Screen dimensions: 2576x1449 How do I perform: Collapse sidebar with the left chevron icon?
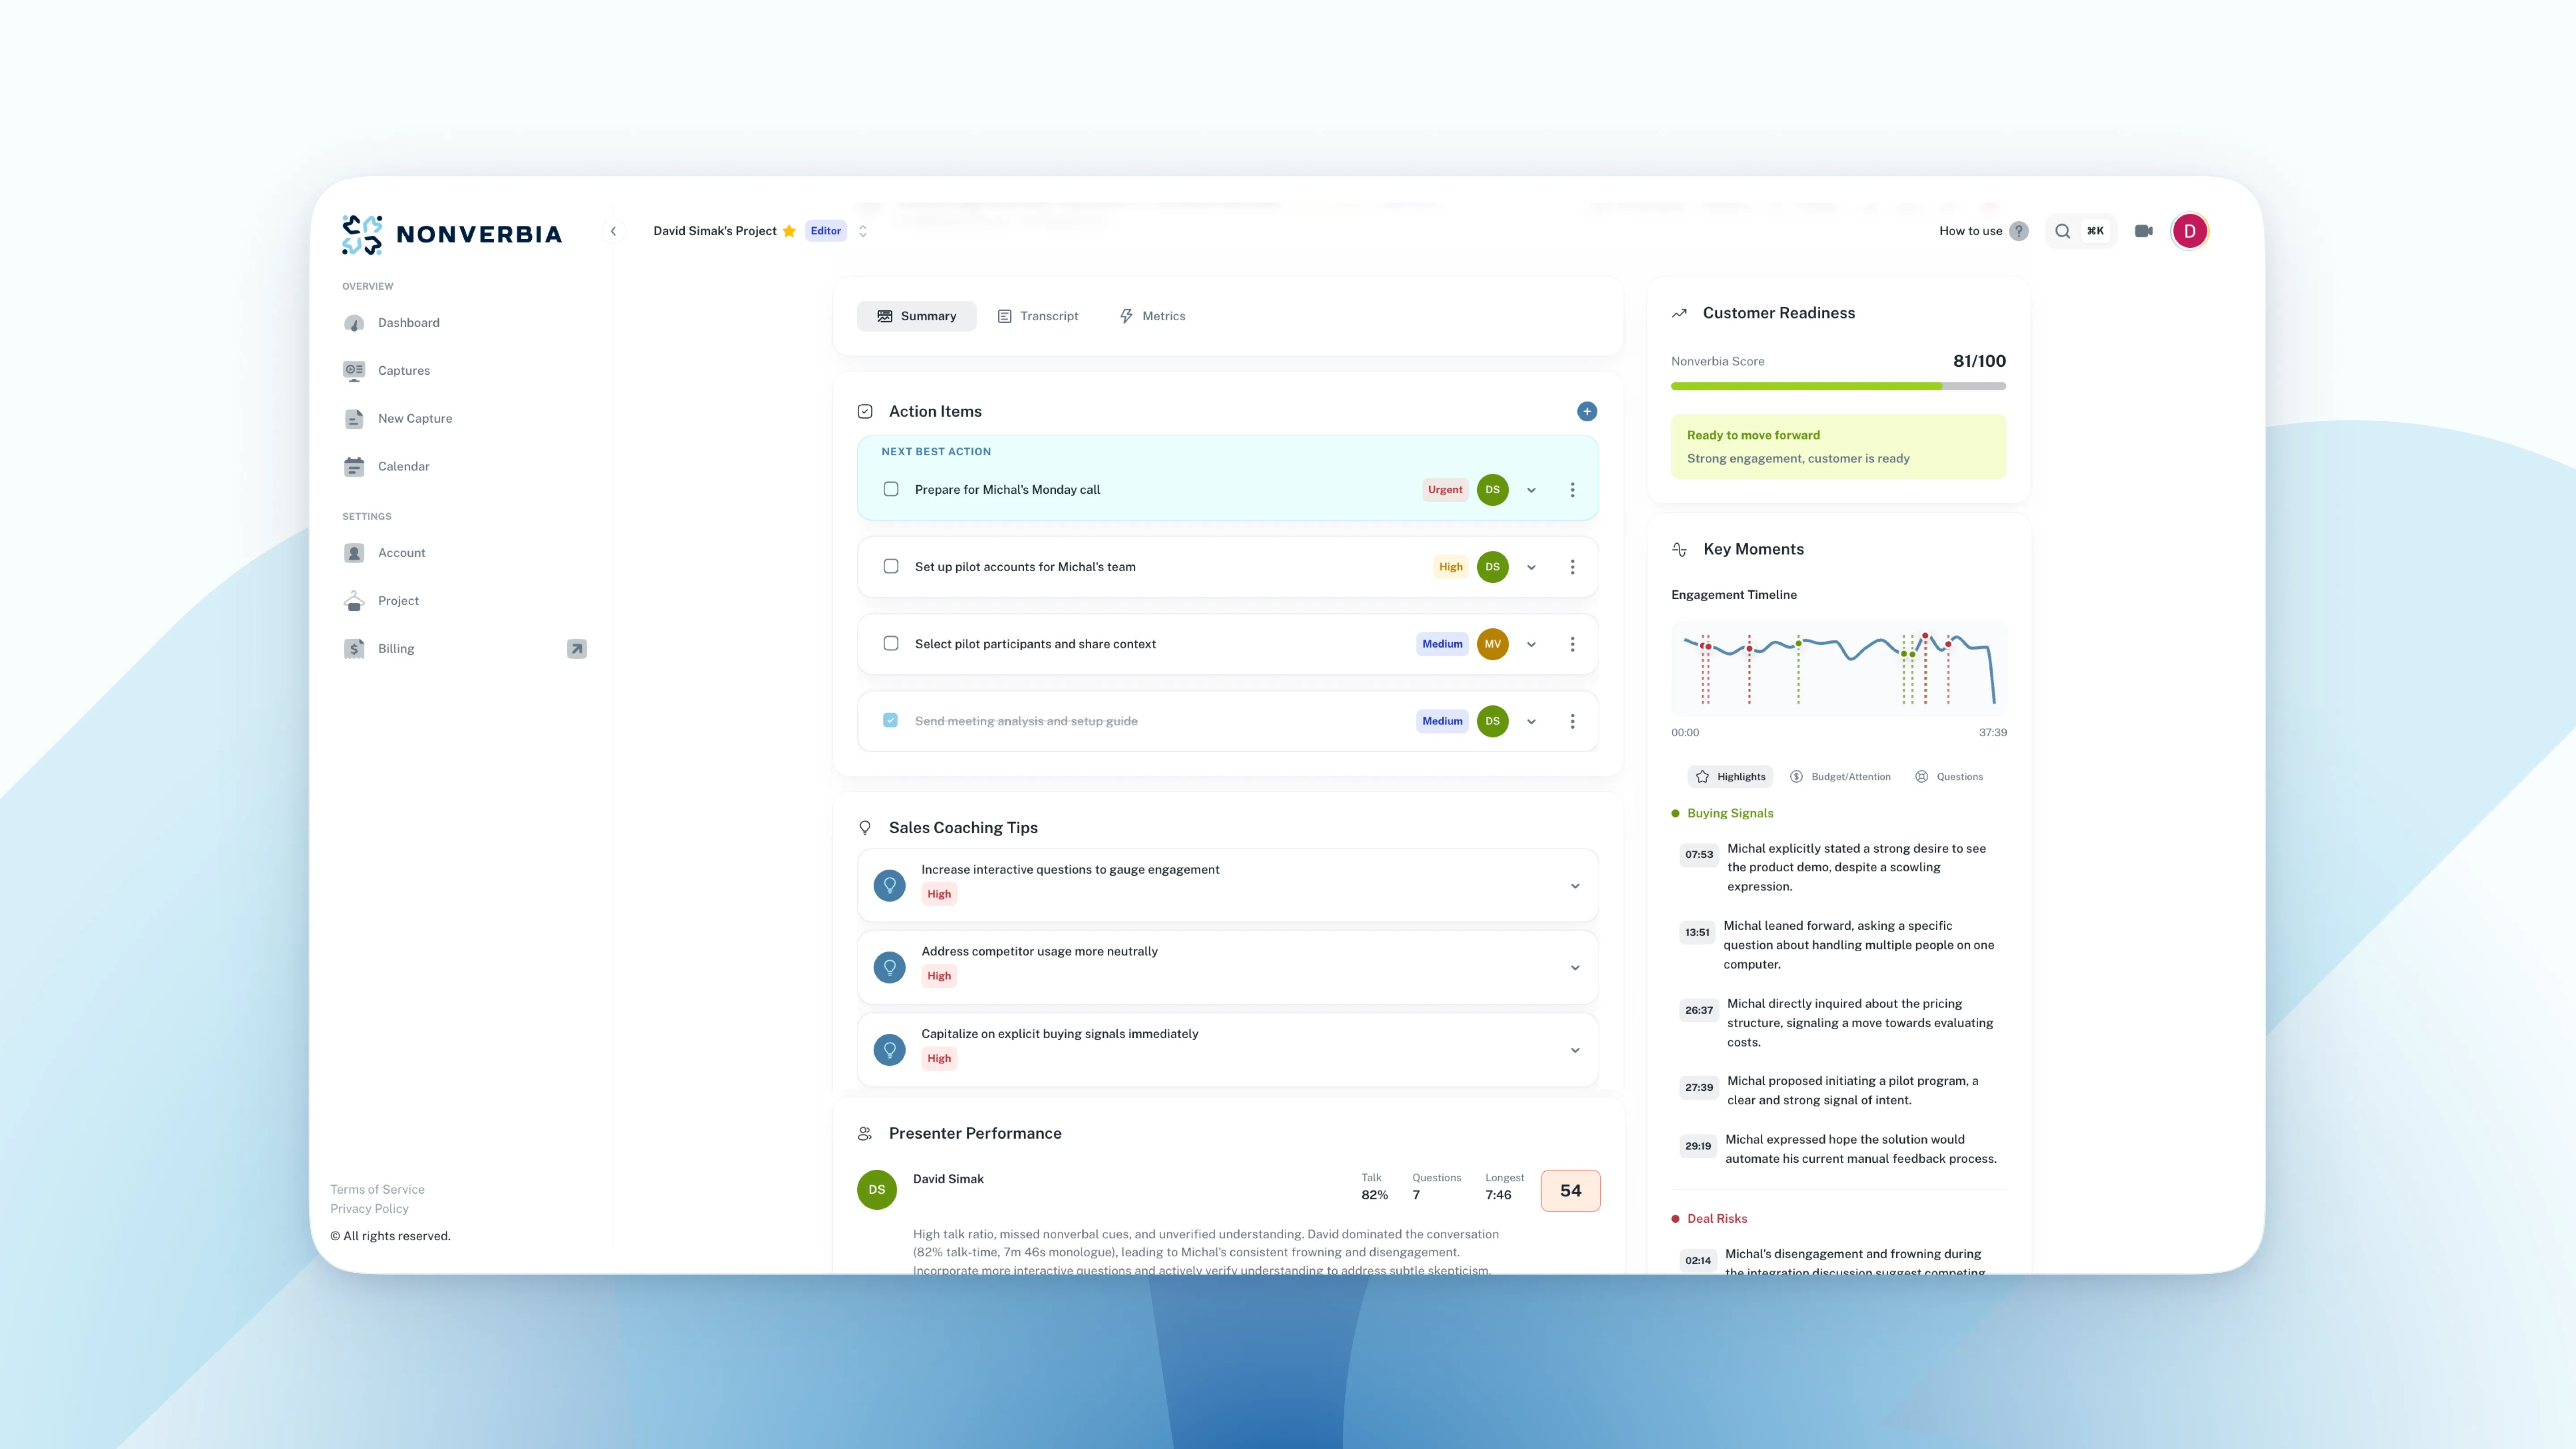click(x=613, y=231)
